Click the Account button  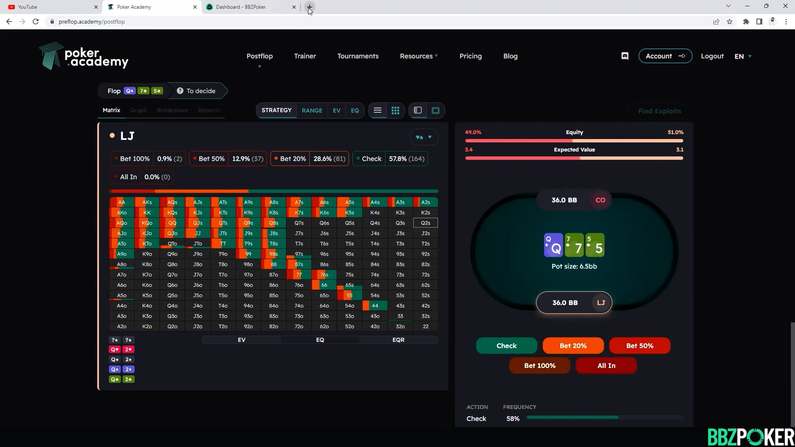(665, 56)
